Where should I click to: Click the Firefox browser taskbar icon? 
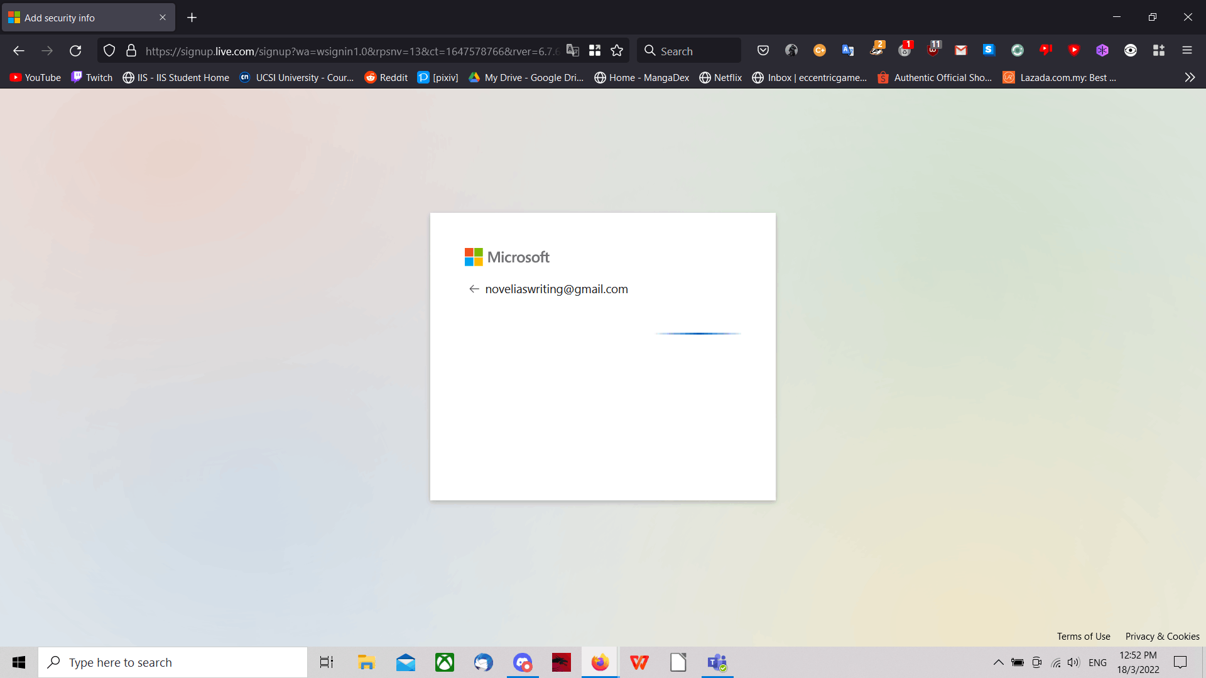click(x=600, y=662)
